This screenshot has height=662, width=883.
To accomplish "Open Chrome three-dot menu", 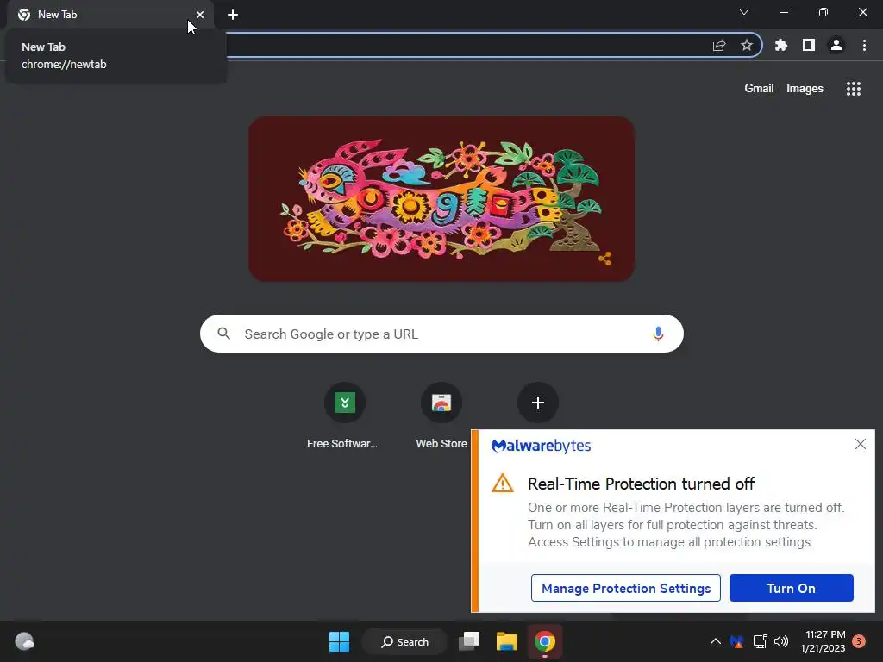I will click(864, 45).
